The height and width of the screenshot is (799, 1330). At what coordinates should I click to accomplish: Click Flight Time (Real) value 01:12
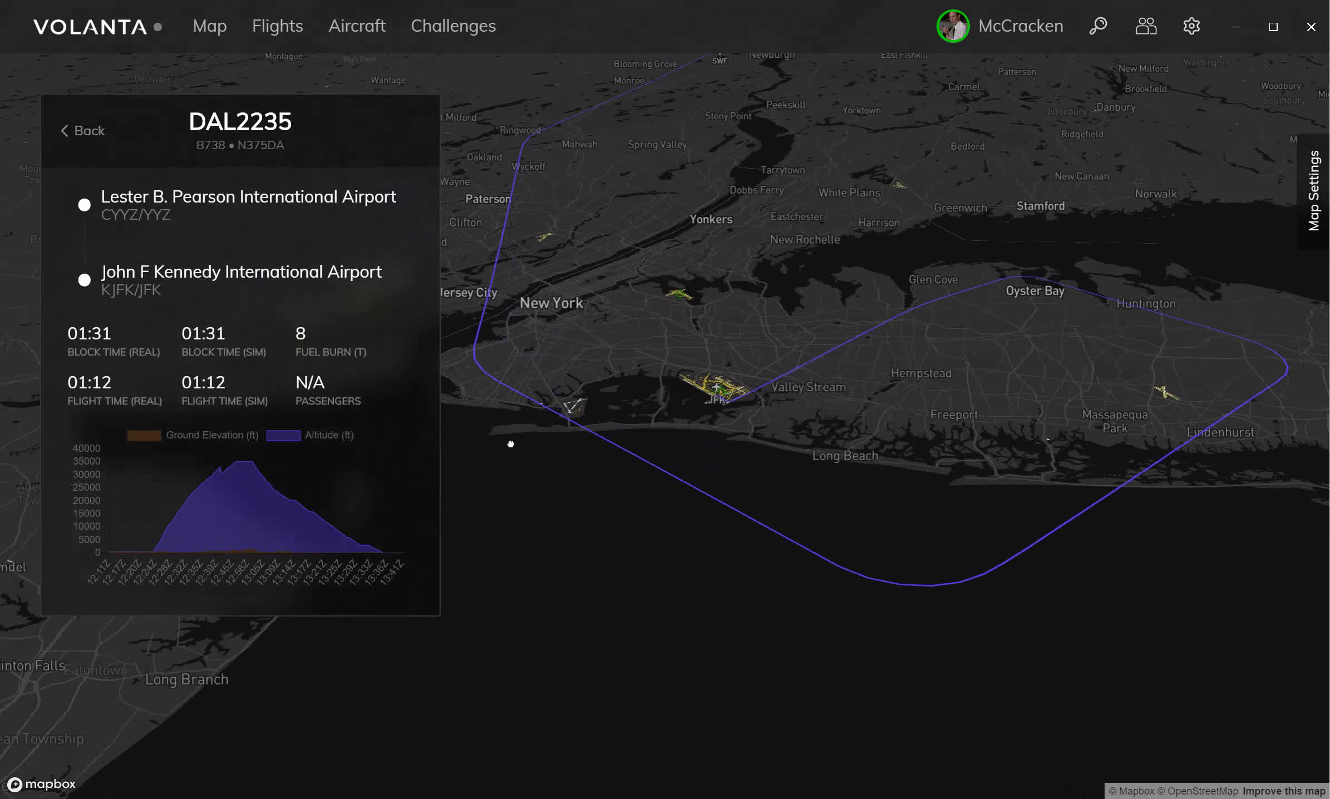pos(89,382)
